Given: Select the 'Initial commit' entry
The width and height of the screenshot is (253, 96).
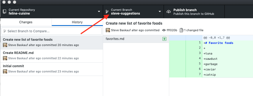Looking at the screenshot, I should (52, 69).
